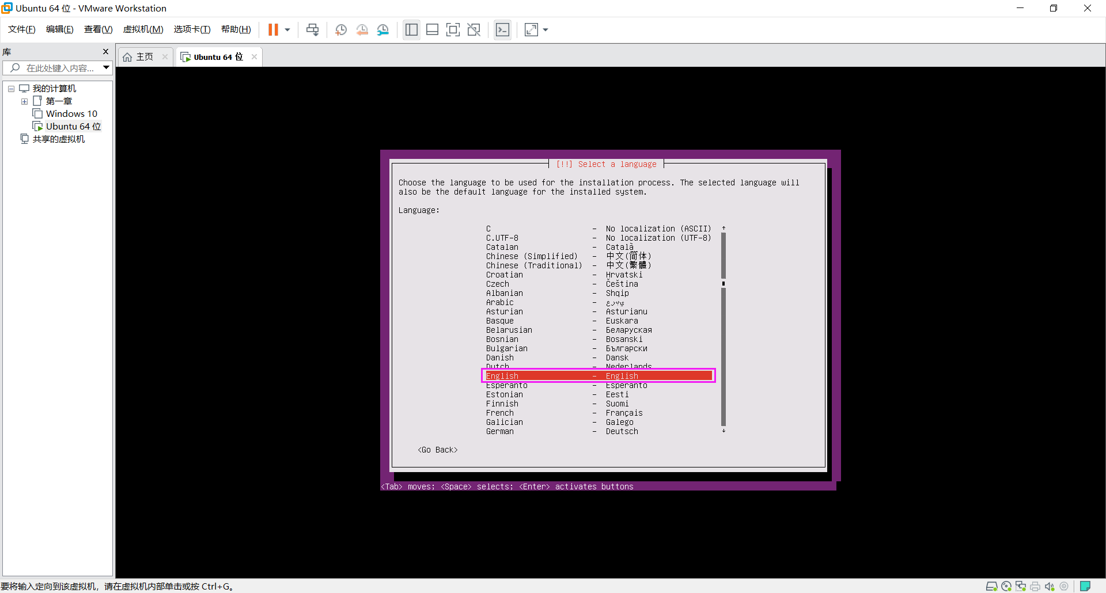Open the 虚拟机(M) menu

(x=143, y=29)
